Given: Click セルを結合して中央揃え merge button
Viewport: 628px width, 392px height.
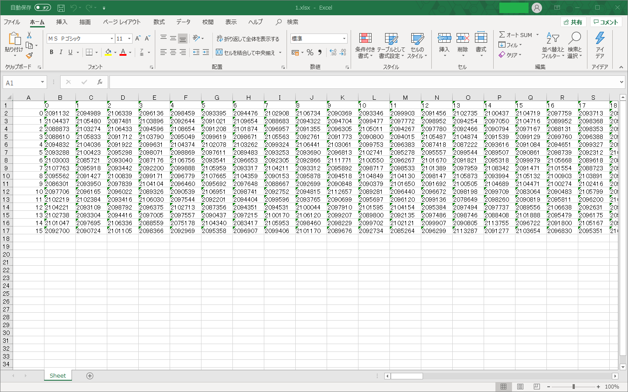Looking at the screenshot, I should (246, 53).
